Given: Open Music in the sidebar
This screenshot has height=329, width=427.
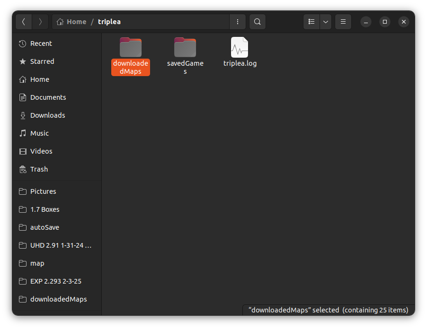Looking at the screenshot, I should point(57,133).
